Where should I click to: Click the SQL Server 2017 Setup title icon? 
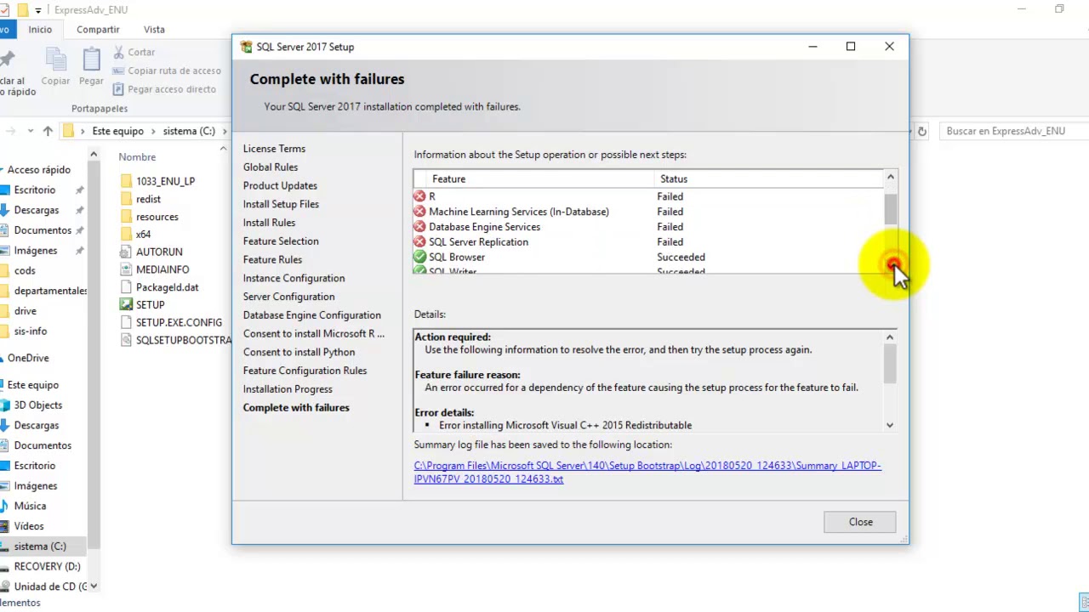point(246,47)
